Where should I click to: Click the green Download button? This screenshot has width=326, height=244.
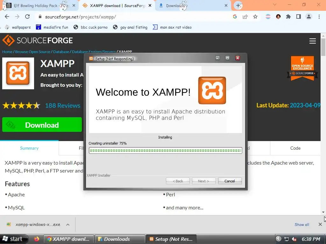tap(42, 125)
